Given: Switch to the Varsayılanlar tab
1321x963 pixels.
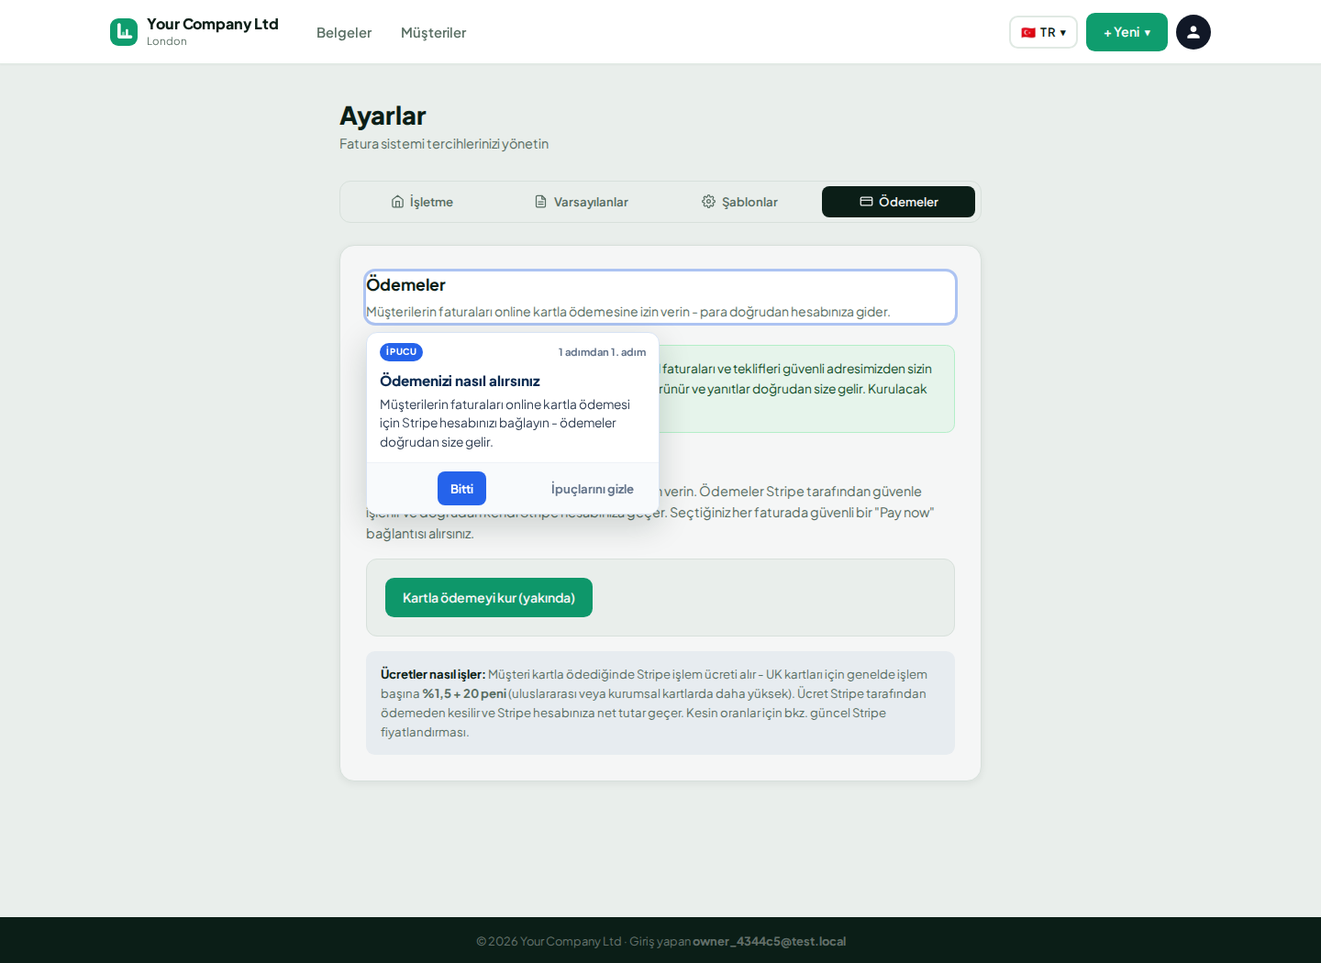Looking at the screenshot, I should (582, 202).
